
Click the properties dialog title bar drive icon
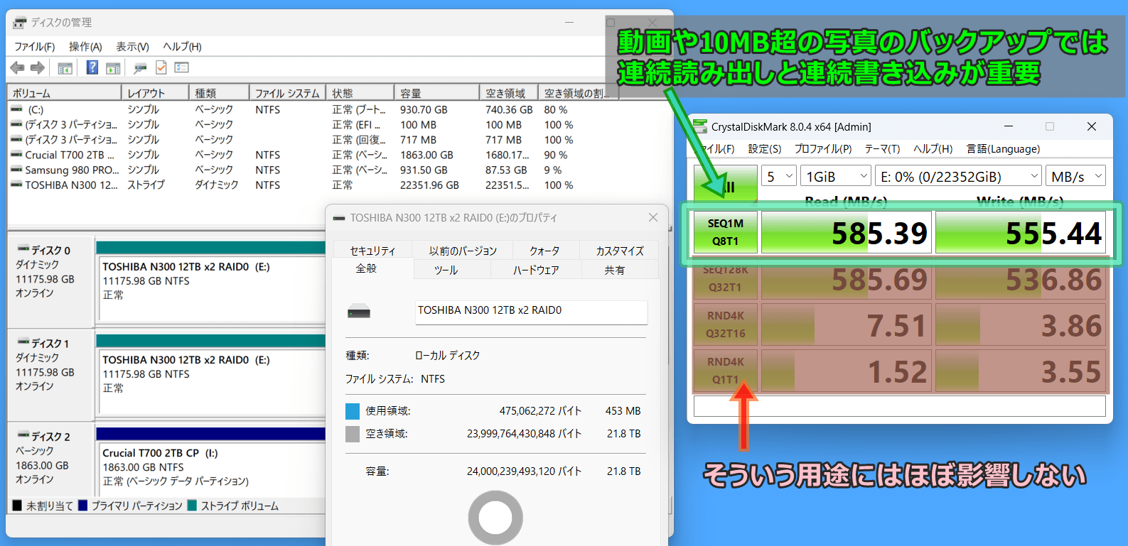tap(339, 218)
